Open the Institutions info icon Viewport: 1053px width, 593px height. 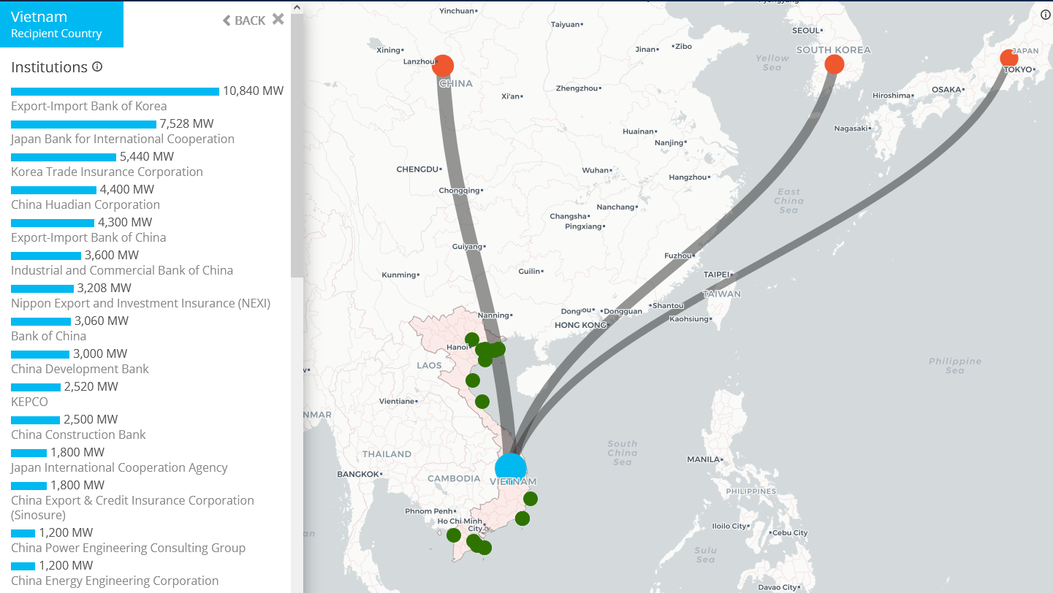pos(97,67)
